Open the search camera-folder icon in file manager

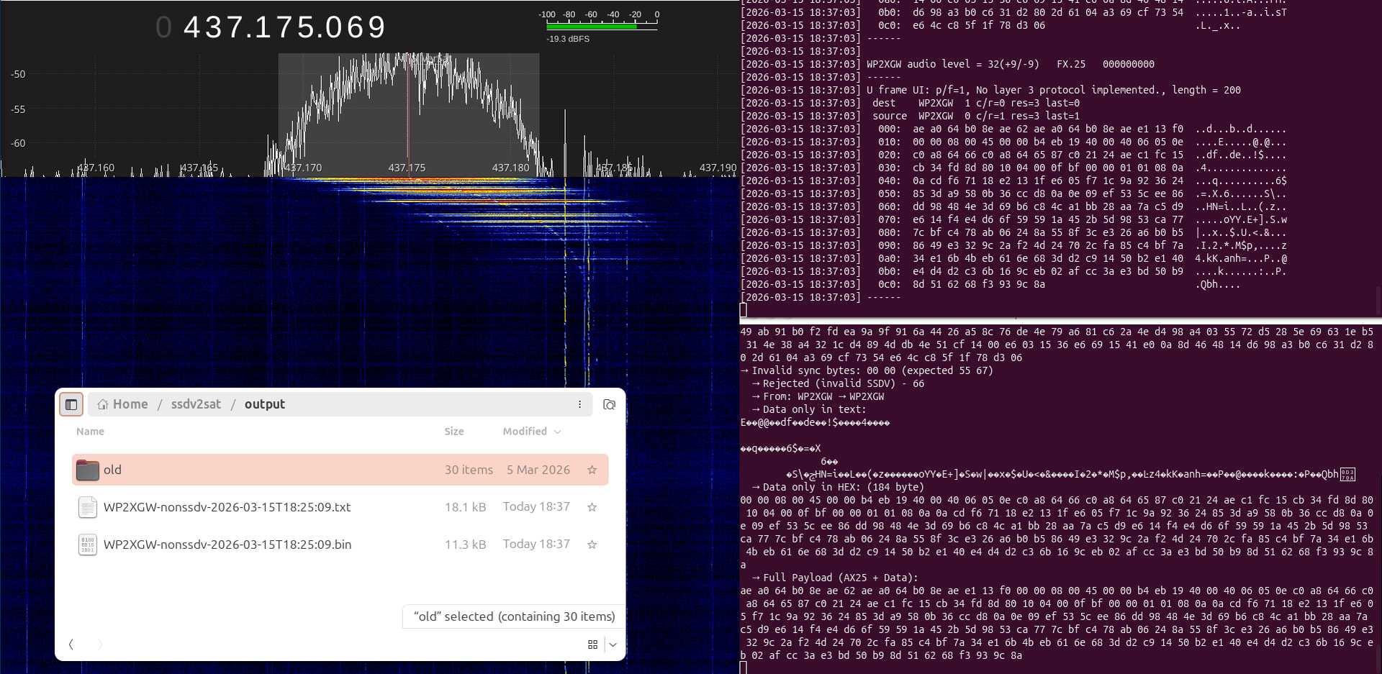[x=609, y=404]
